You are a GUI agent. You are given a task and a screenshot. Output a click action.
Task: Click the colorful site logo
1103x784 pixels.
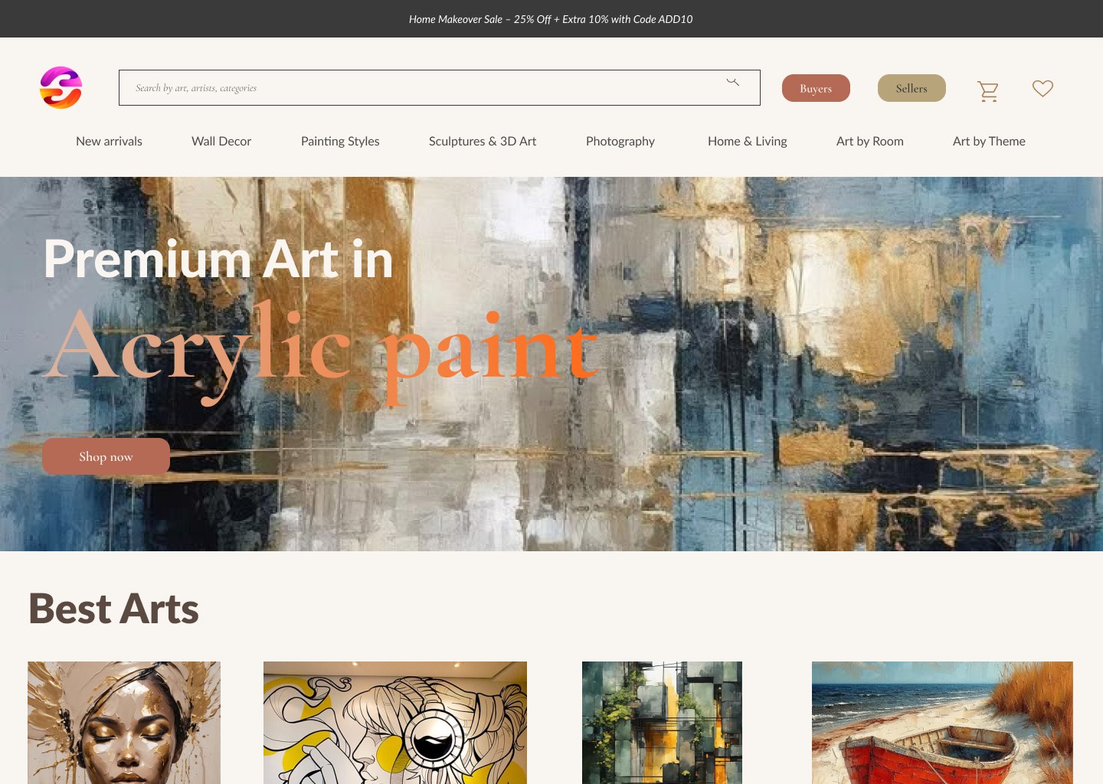[61, 87]
